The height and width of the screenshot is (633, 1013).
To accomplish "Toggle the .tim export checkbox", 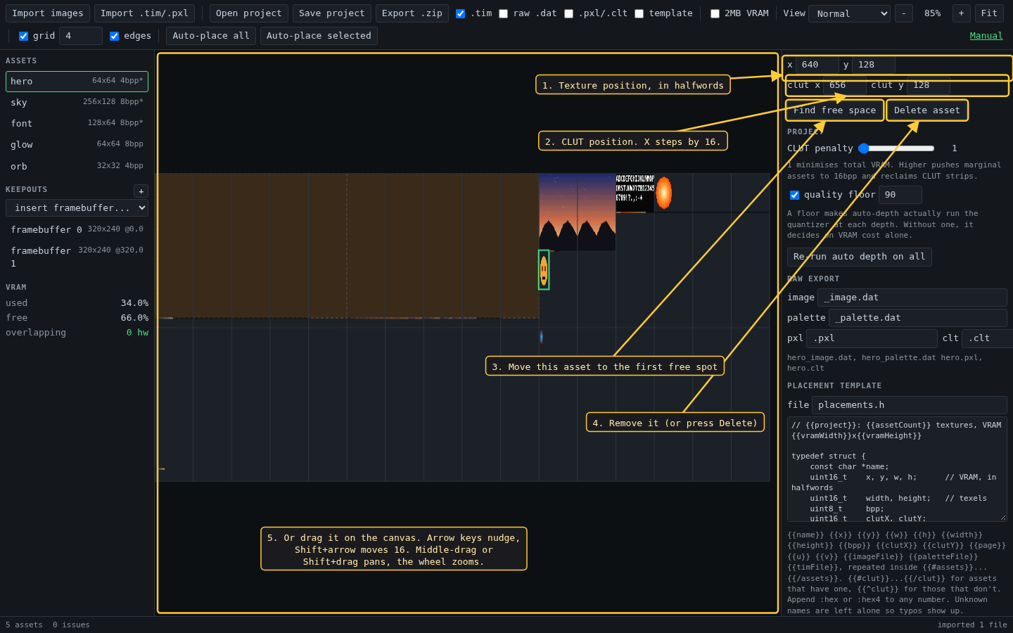I will point(460,13).
